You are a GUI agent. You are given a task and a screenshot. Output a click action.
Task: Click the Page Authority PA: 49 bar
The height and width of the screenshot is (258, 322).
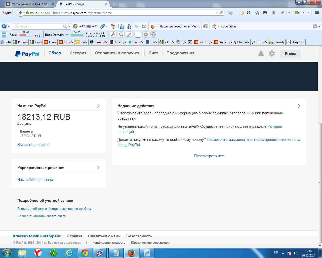tap(26, 35)
